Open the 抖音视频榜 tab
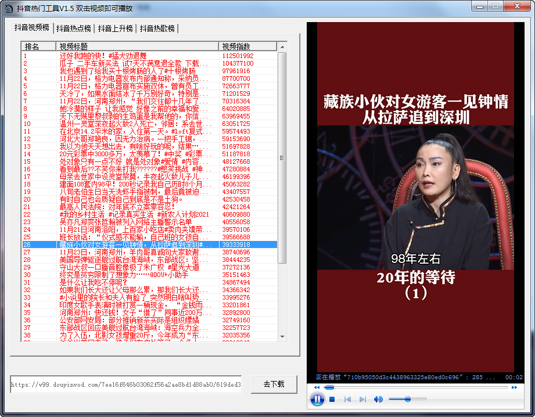535x417 pixels. (32, 28)
